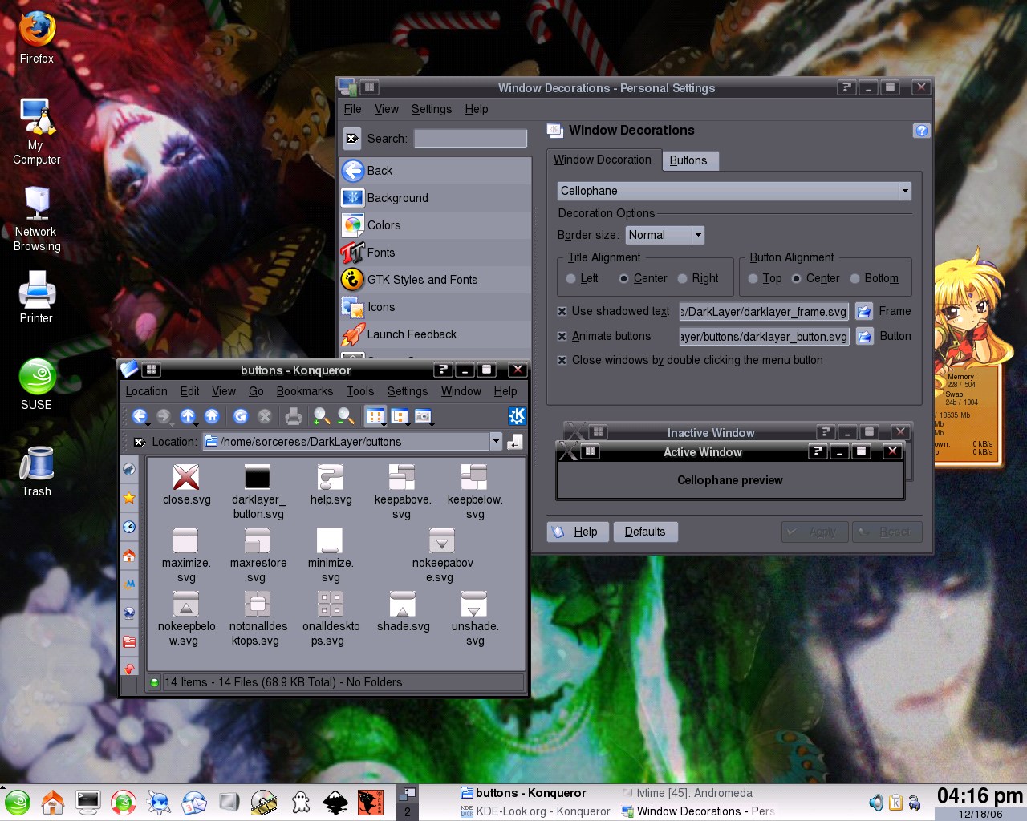Image resolution: width=1027 pixels, height=821 pixels.
Task: Select Right title alignment
Action: (x=682, y=278)
